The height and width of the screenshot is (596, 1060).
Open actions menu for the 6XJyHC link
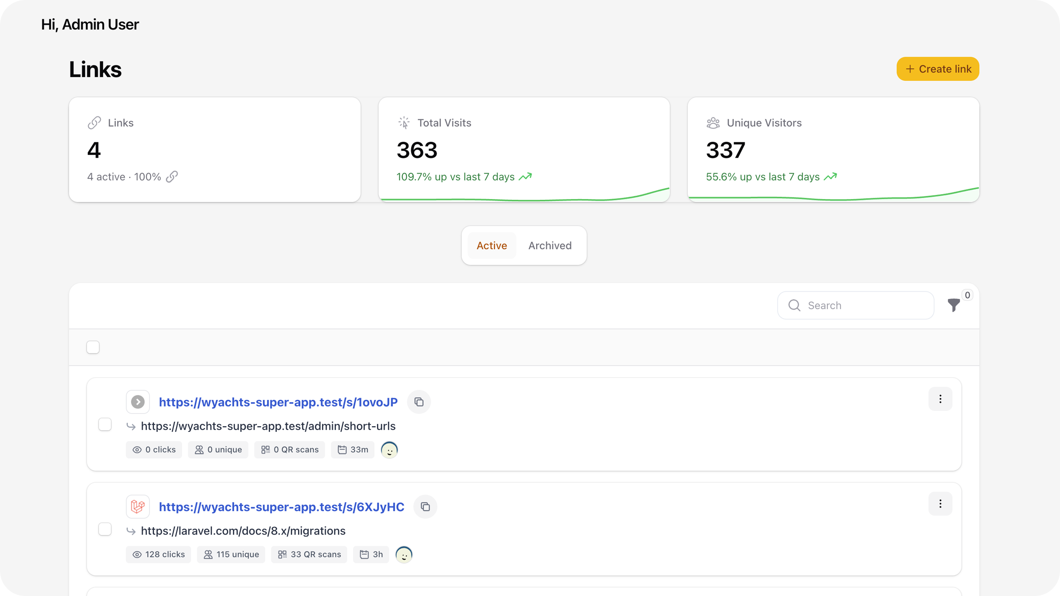[940, 504]
